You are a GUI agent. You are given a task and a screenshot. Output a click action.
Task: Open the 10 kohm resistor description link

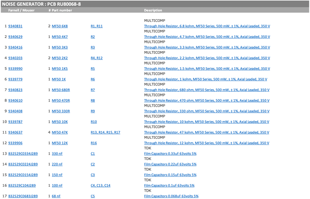tap(207, 122)
